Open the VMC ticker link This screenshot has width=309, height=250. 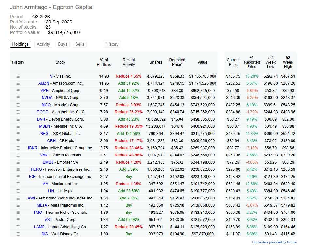(44, 155)
